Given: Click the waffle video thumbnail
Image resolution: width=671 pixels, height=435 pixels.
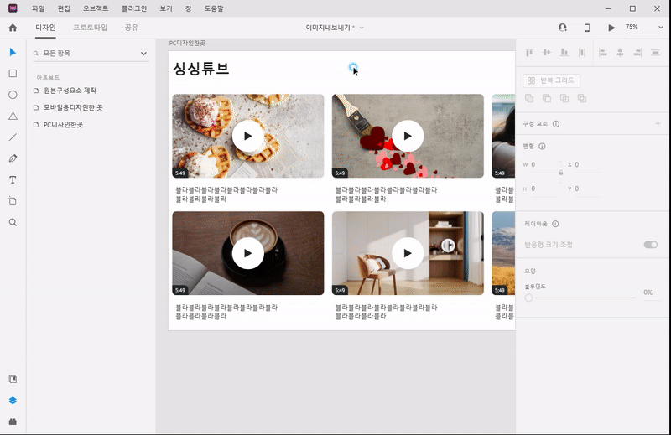Looking at the screenshot, I should (x=248, y=136).
